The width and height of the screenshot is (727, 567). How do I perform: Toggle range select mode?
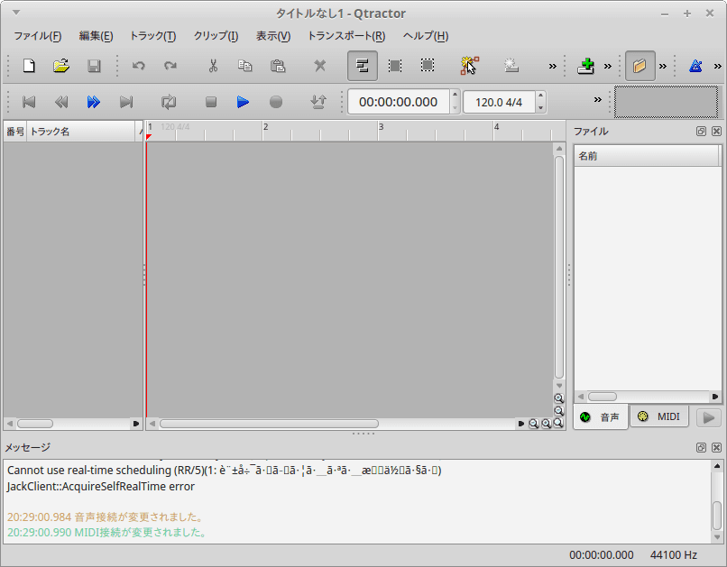click(x=394, y=66)
